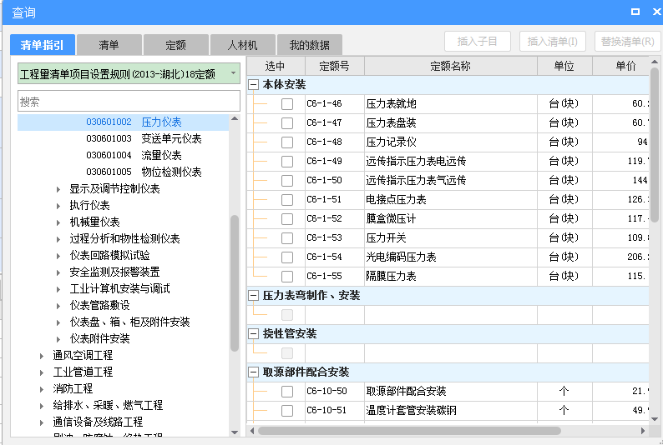663x445 pixels.
Task: Open the 清单 tab
Action: coord(109,45)
